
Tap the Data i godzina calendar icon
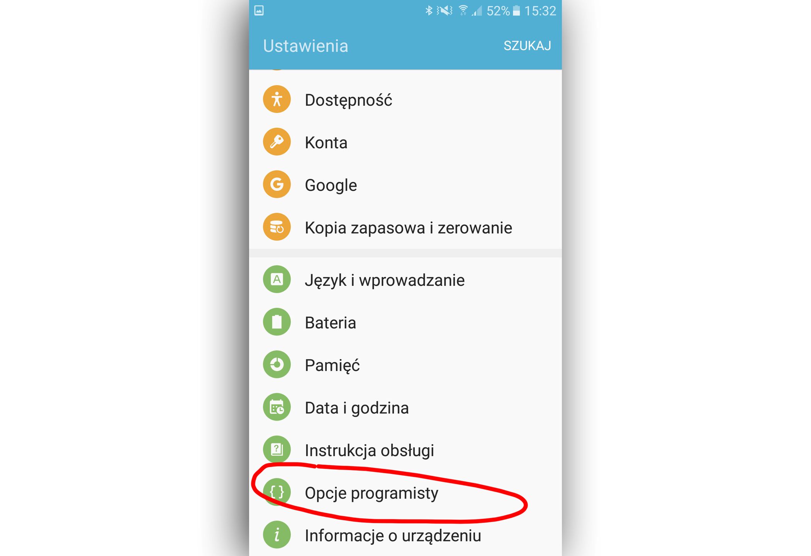[277, 407]
